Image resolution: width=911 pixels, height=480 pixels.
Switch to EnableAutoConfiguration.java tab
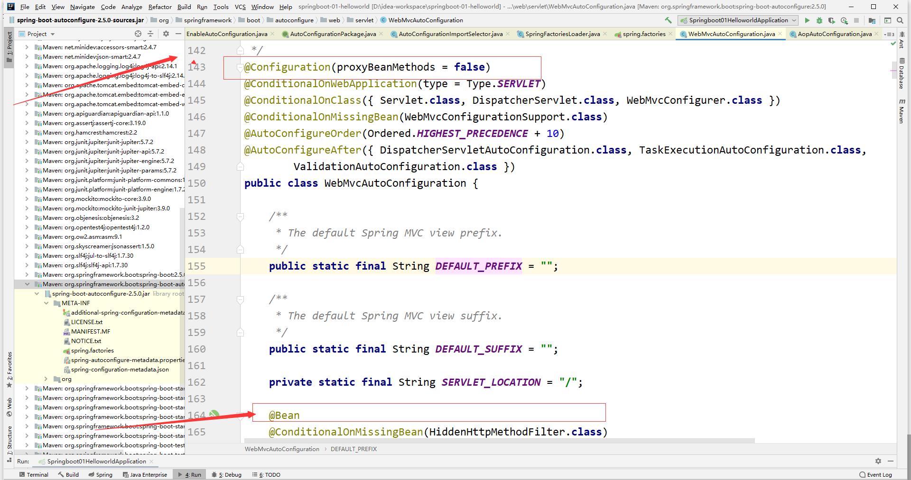tap(227, 34)
